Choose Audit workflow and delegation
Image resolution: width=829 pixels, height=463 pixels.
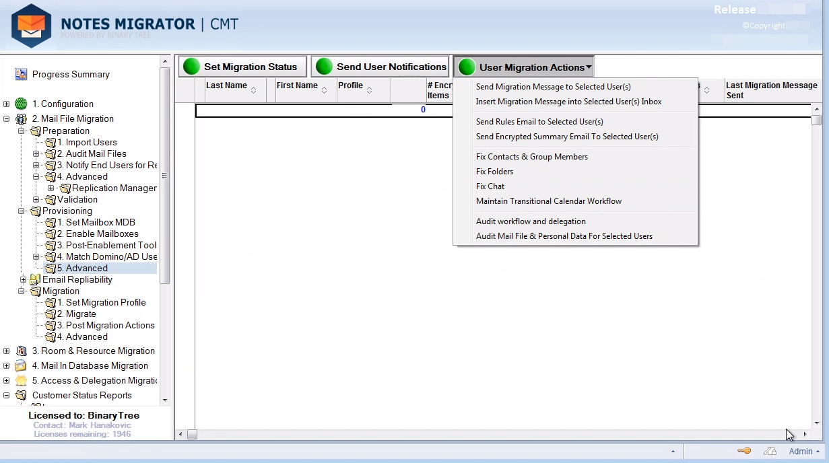(x=531, y=221)
